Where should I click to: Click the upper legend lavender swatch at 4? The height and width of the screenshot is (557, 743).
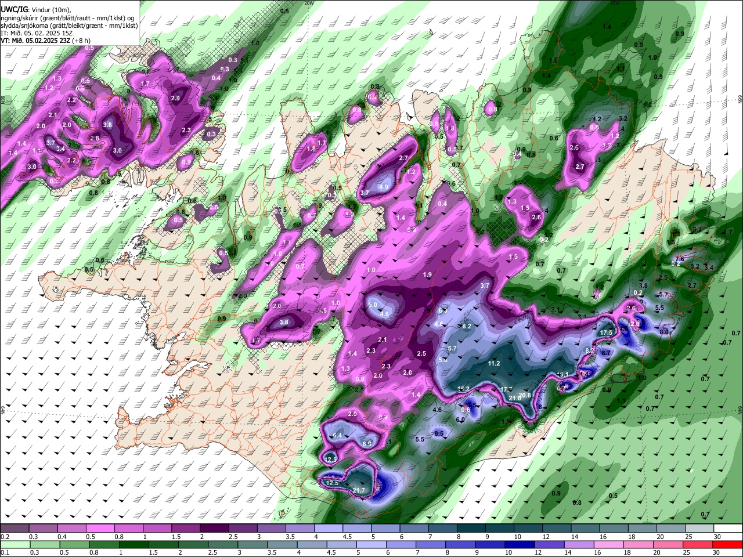coord(327,529)
